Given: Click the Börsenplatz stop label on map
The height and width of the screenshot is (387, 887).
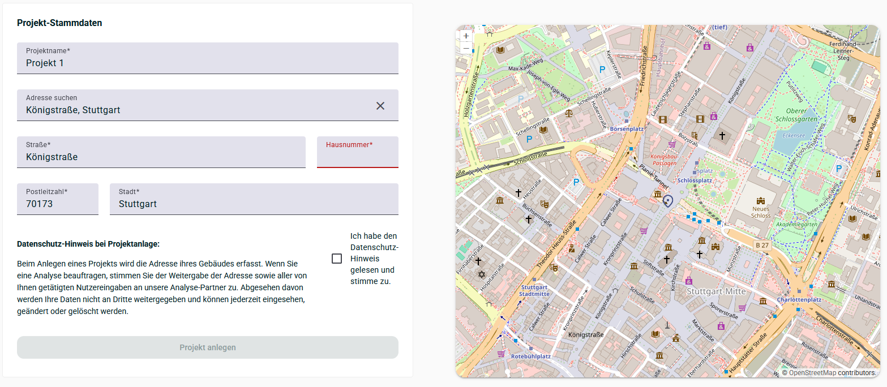Looking at the screenshot, I should (x=627, y=129).
